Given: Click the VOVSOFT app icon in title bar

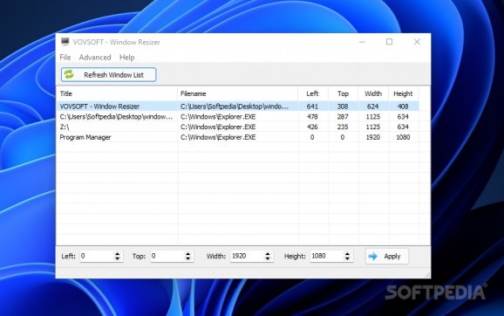Looking at the screenshot, I should pyautogui.click(x=65, y=42).
